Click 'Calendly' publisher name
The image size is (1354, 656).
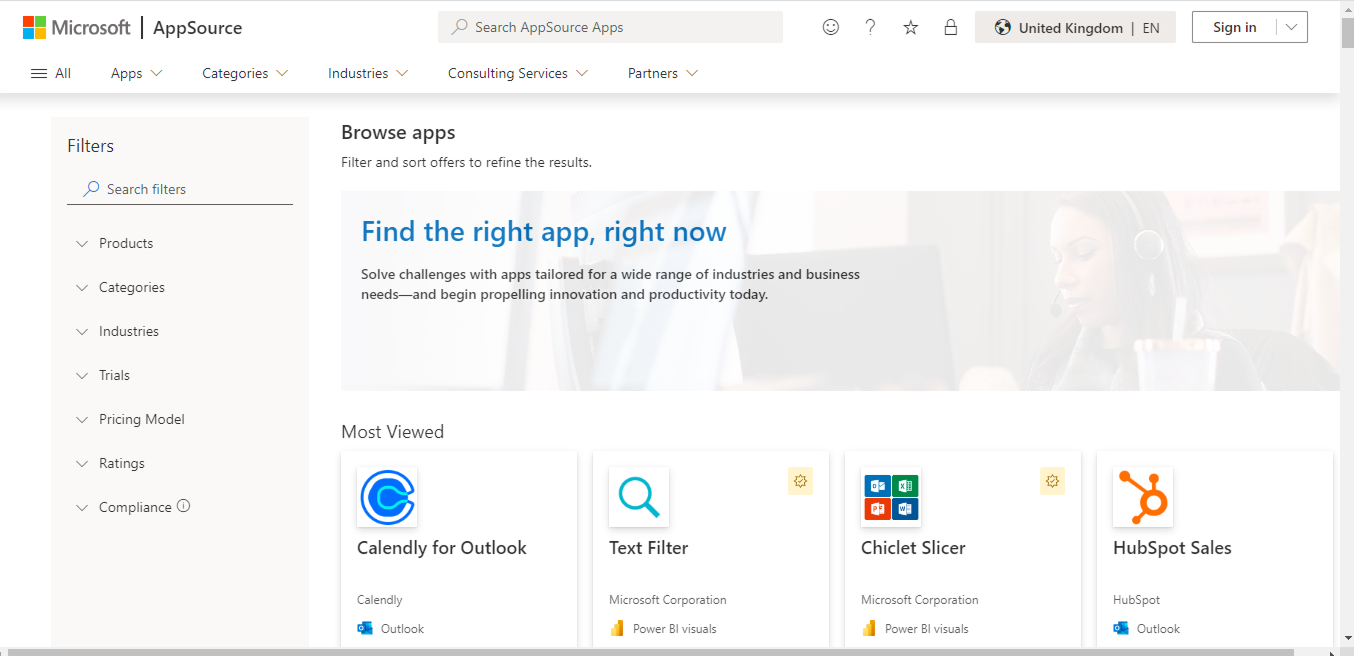379,600
